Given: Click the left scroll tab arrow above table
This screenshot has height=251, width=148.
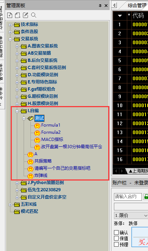Looking at the screenshot, I should [x=114, y=5].
